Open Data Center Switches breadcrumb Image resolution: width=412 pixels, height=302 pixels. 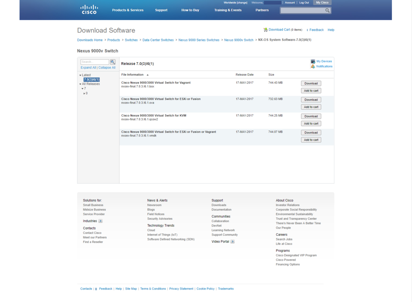pos(158,40)
